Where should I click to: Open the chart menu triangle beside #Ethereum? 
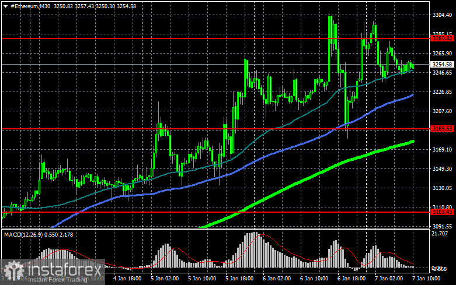[5, 6]
